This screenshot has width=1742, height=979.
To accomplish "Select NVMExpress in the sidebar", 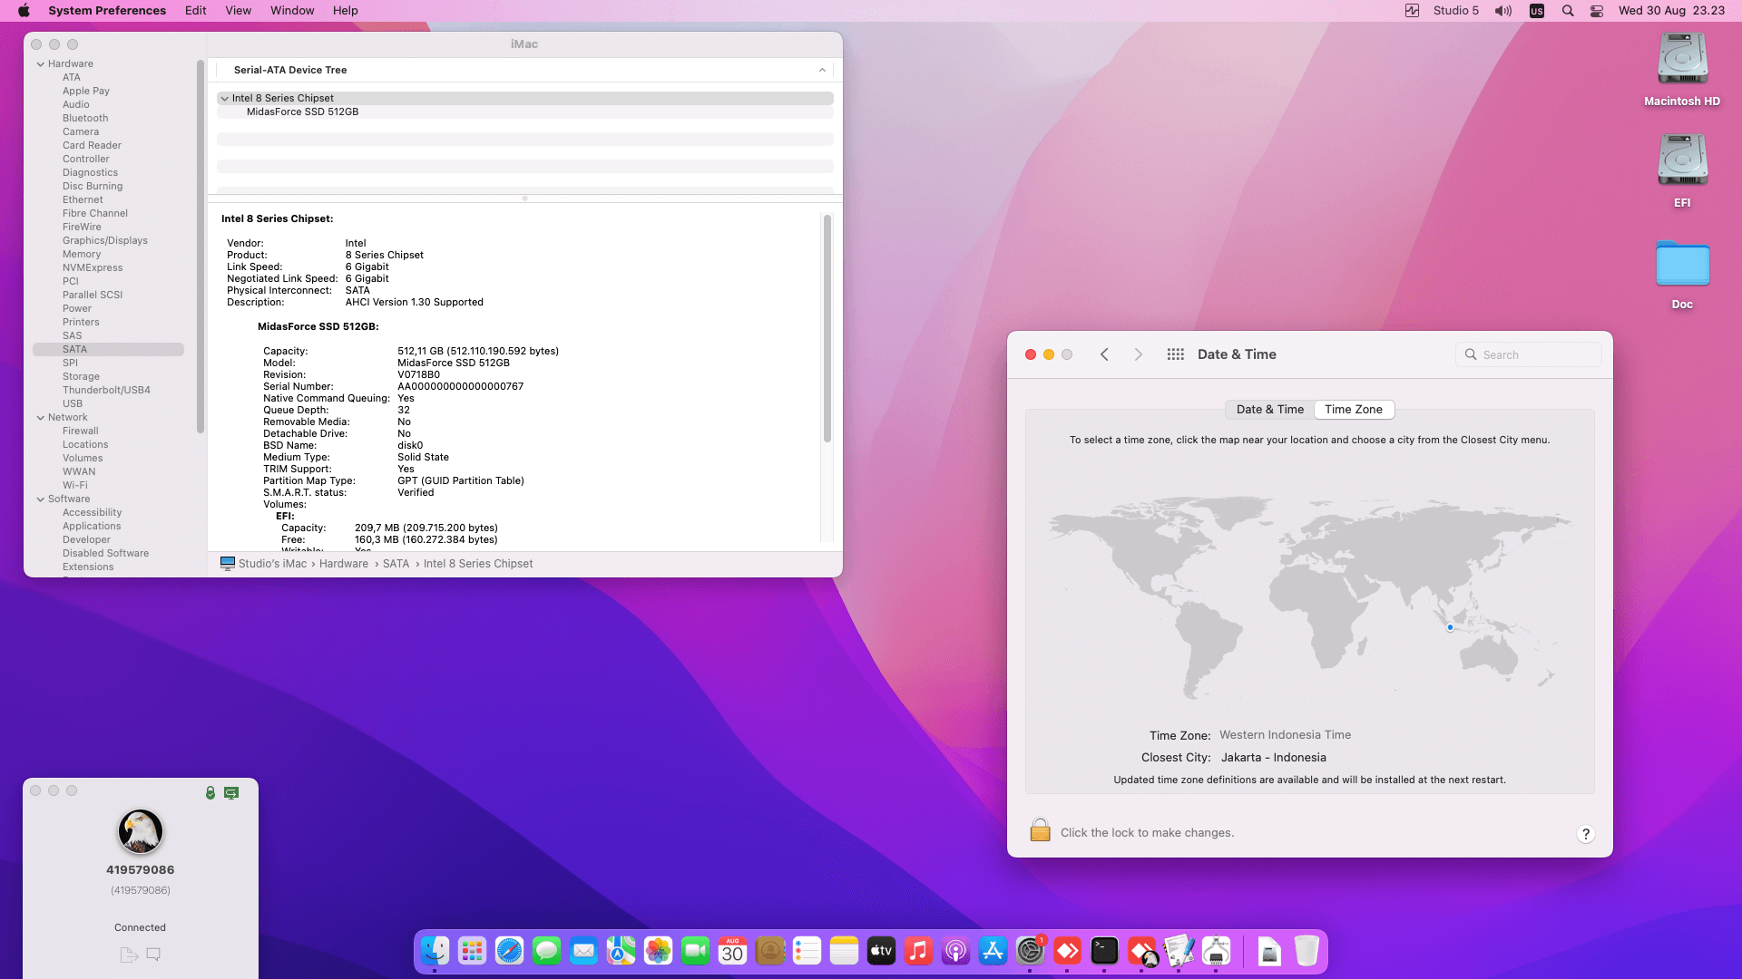I will click(x=93, y=268).
